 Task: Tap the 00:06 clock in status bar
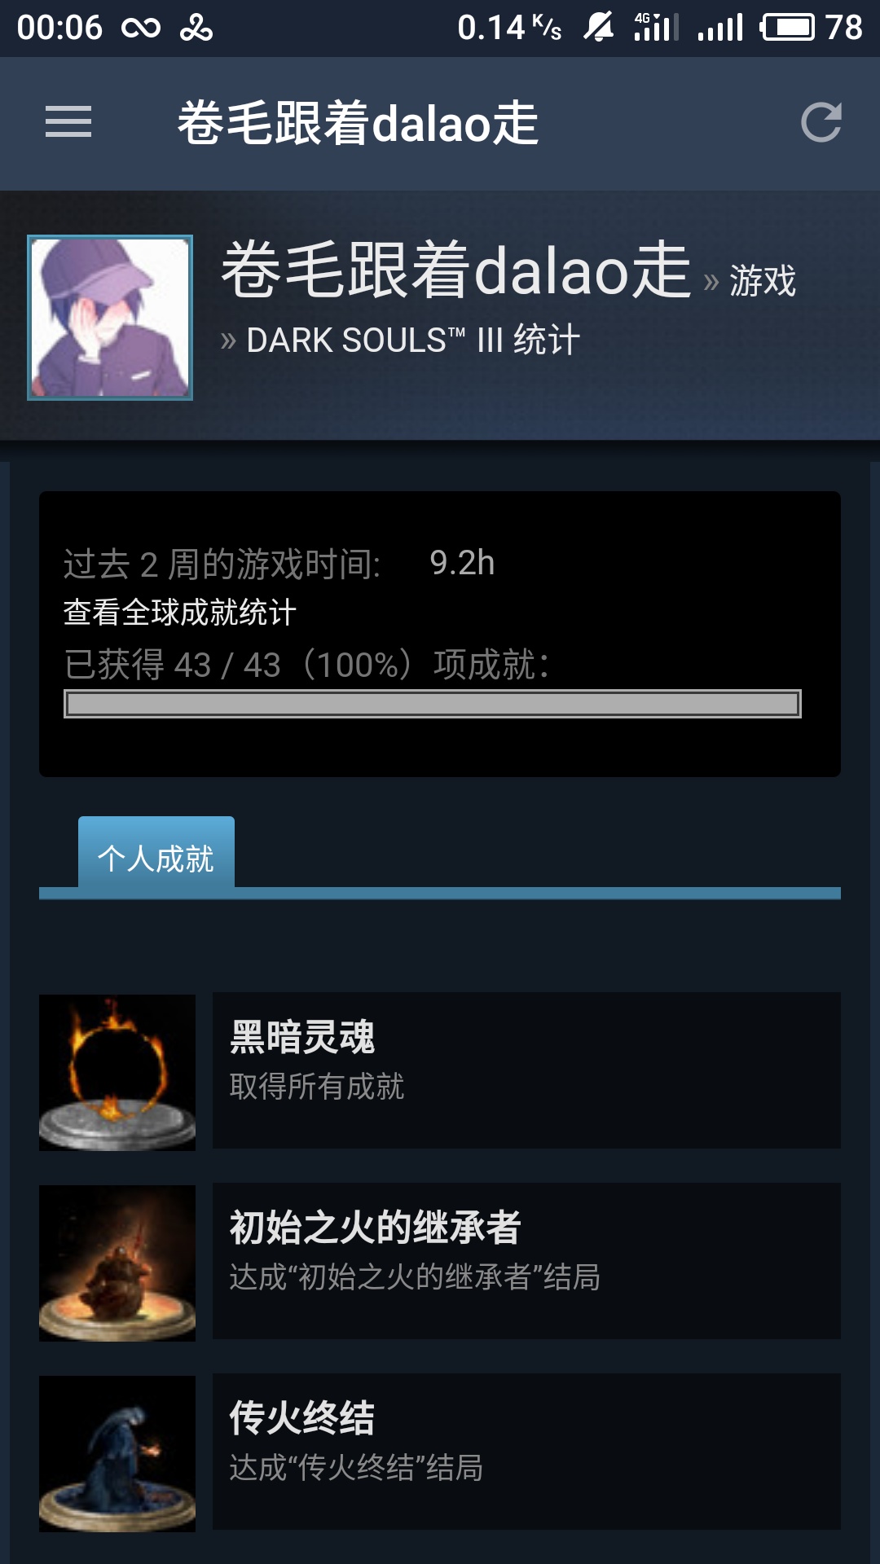[59, 28]
